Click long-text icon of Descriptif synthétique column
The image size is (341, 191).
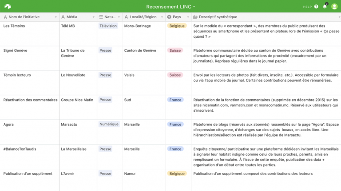pyautogui.click(x=195, y=17)
